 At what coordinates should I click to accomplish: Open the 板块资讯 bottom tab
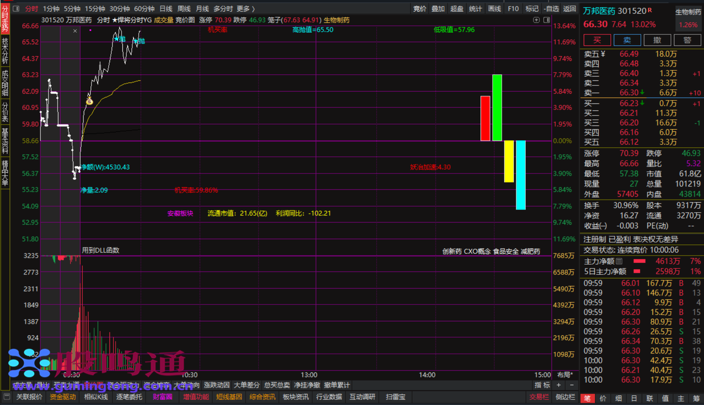[x=296, y=397]
